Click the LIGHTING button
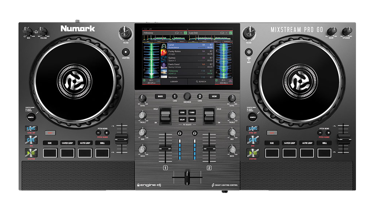 tap(126, 52)
